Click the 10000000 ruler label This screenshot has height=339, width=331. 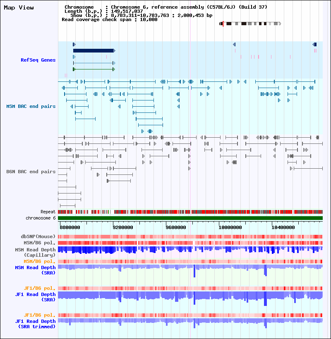230,227
